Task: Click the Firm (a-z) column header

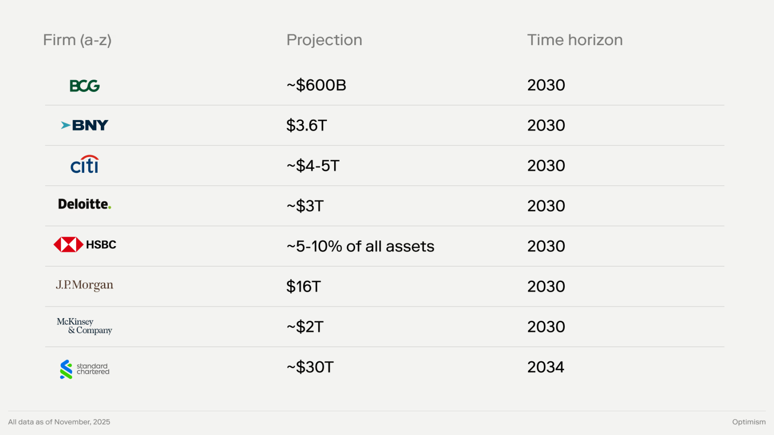Action: [77, 40]
